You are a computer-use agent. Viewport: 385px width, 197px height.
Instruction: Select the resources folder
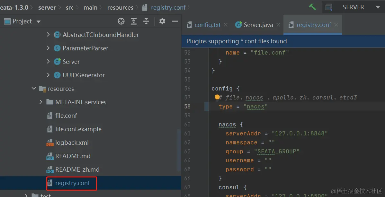click(61, 89)
